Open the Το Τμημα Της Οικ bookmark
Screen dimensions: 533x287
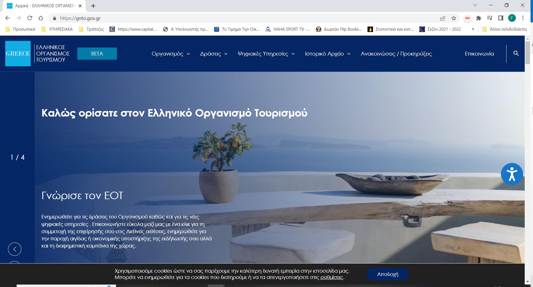click(x=237, y=29)
